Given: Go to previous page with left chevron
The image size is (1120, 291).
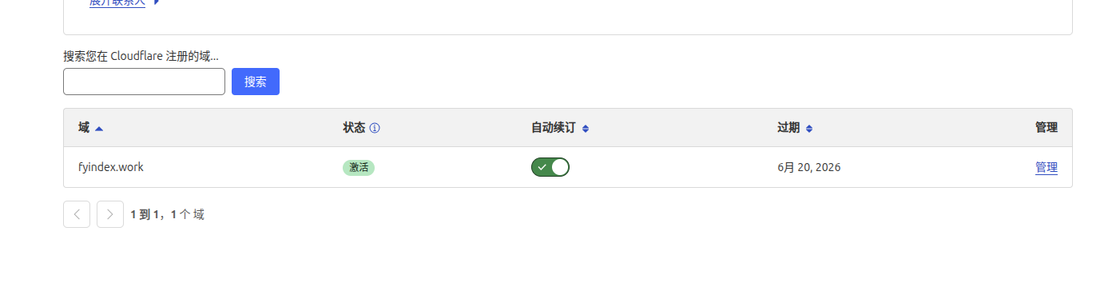Looking at the screenshot, I should coord(77,214).
